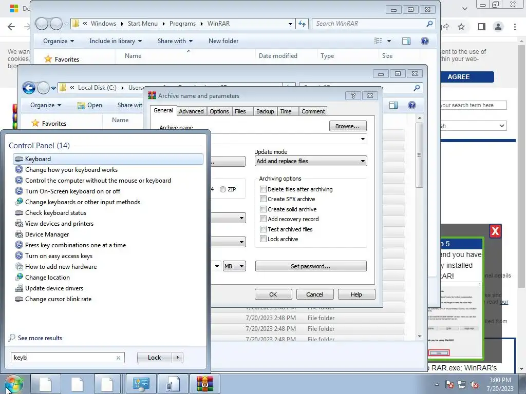Select Turn On-Screen keyboard on or off
This screenshot has width=526, height=394.
tap(72, 191)
